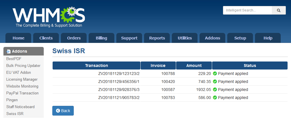Click the Addons sidebar header

pyautogui.click(x=23, y=51)
